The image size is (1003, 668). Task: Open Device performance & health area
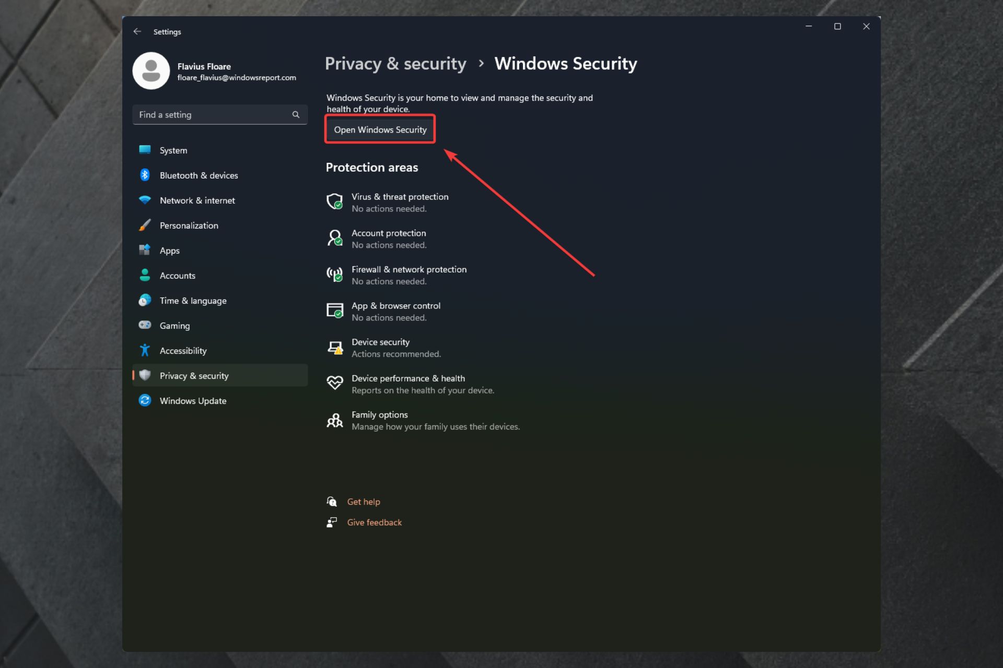pyautogui.click(x=410, y=384)
